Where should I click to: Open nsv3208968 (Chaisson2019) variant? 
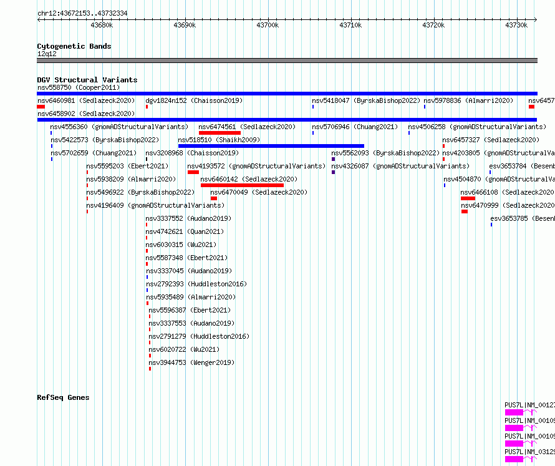192,153
